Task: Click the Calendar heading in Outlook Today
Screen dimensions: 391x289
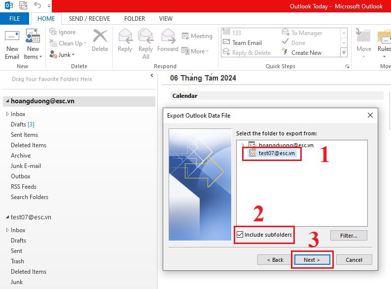Action: (185, 96)
